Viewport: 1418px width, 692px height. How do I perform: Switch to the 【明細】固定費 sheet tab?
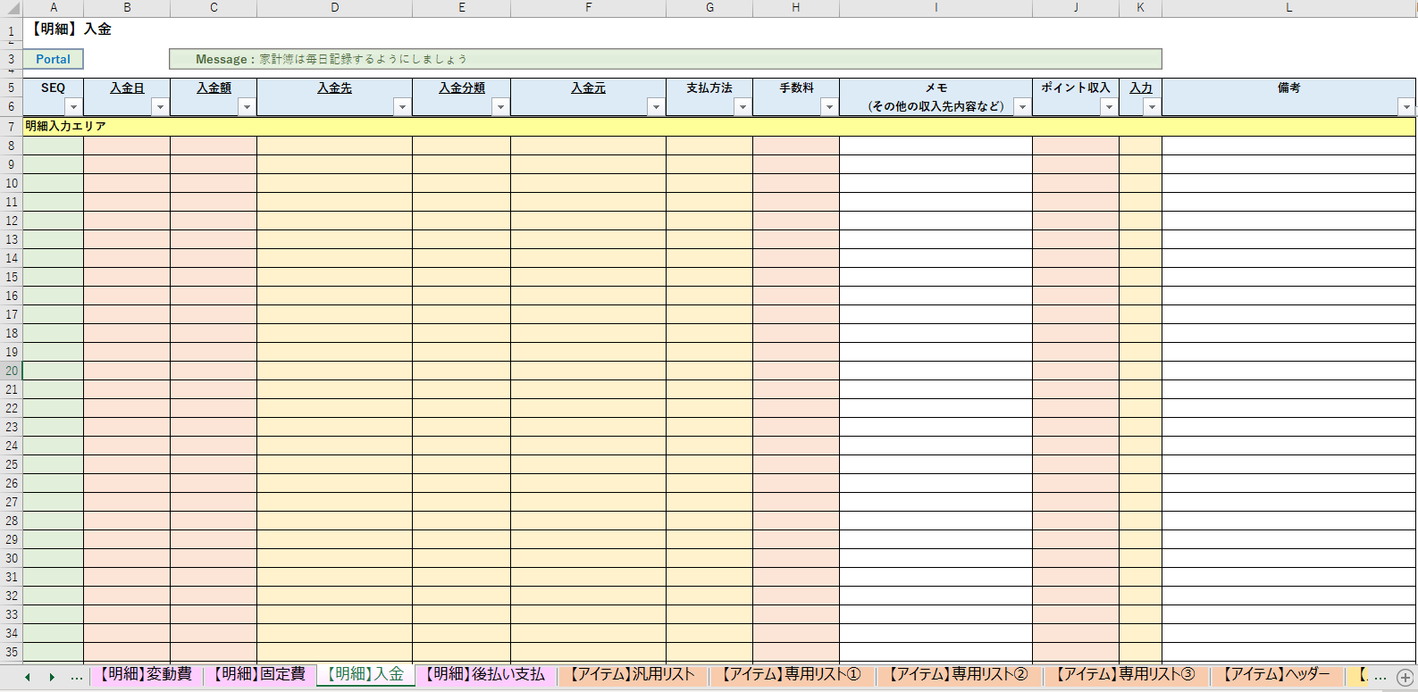(260, 675)
